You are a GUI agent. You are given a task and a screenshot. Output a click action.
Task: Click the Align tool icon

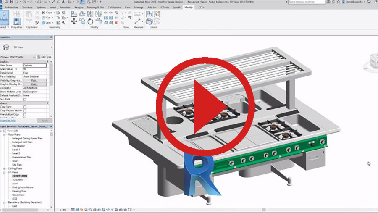pos(74,14)
